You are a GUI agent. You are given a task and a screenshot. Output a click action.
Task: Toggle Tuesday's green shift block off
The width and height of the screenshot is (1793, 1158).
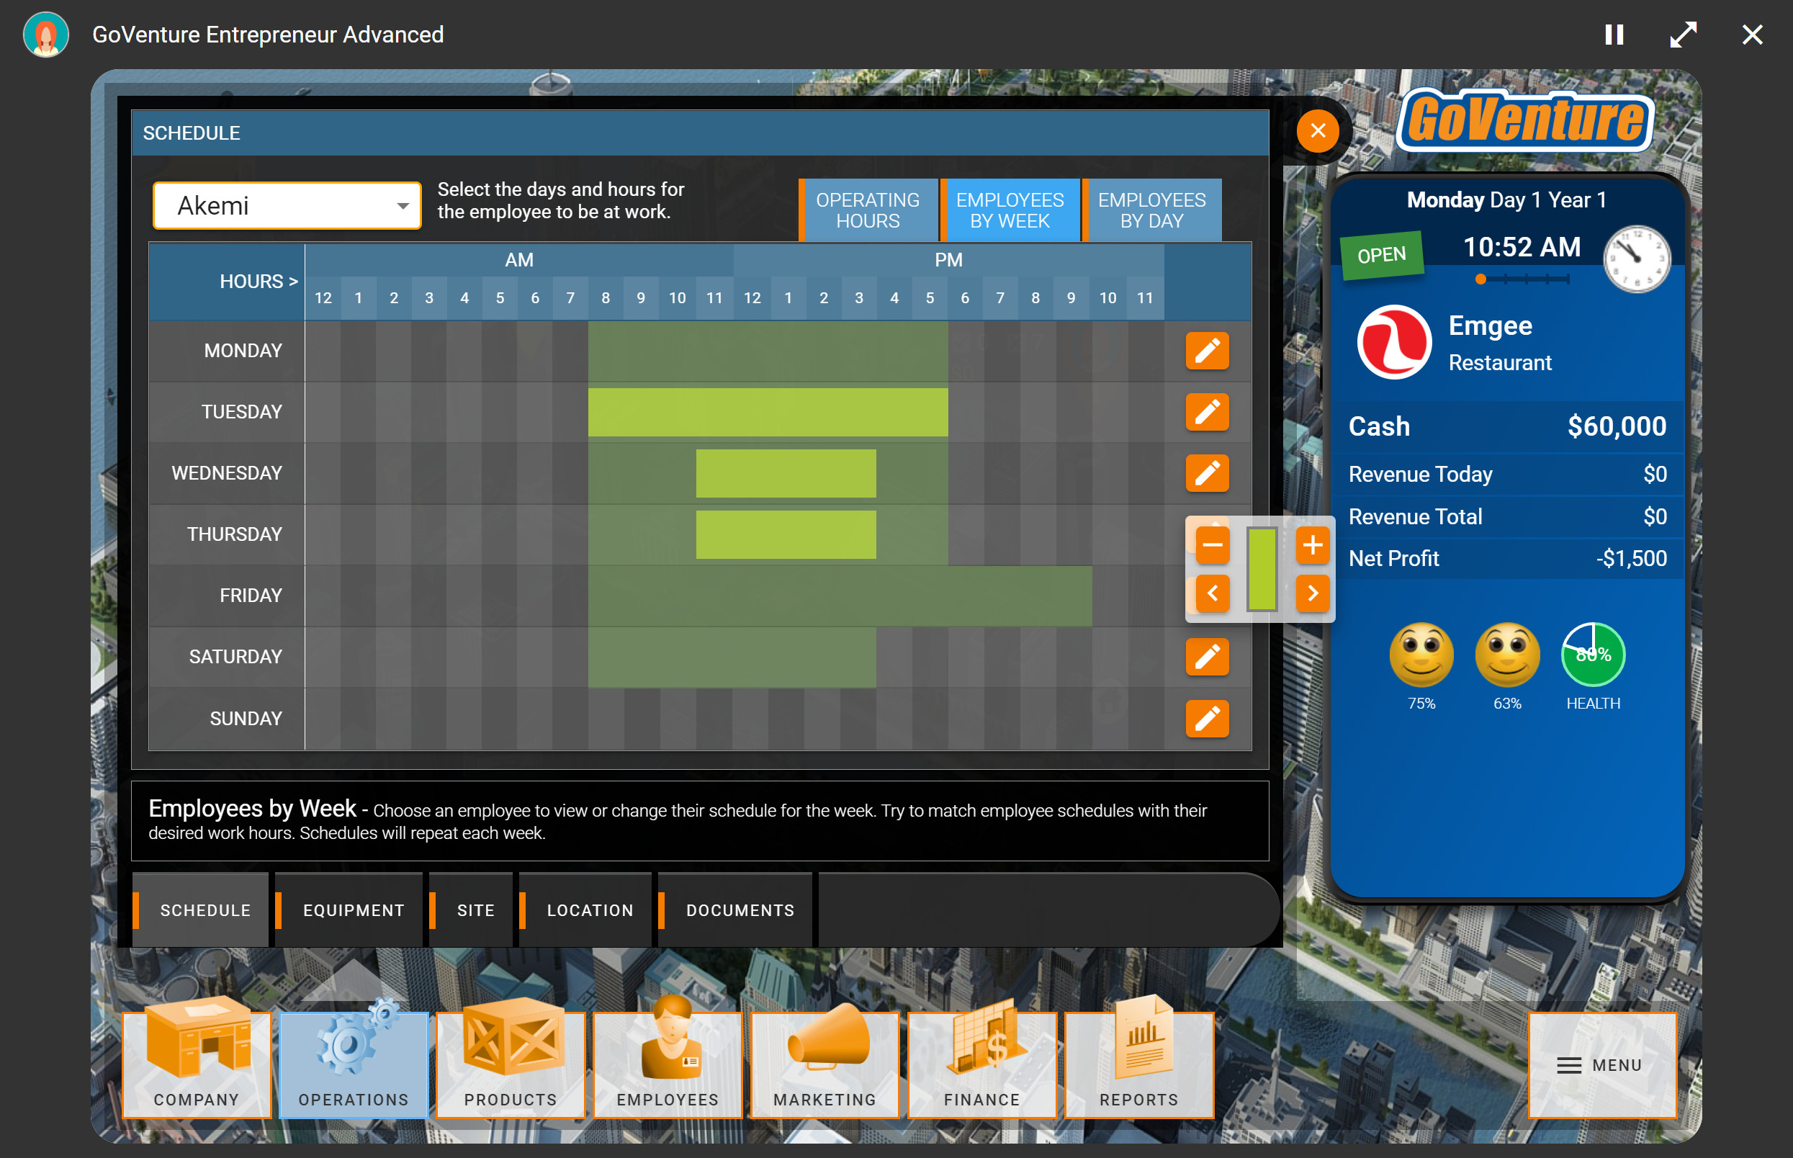click(767, 411)
